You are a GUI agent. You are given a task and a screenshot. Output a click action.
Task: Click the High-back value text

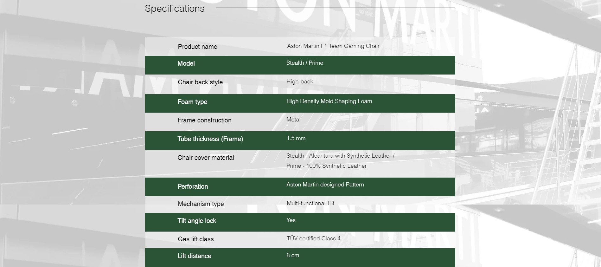[x=299, y=81]
